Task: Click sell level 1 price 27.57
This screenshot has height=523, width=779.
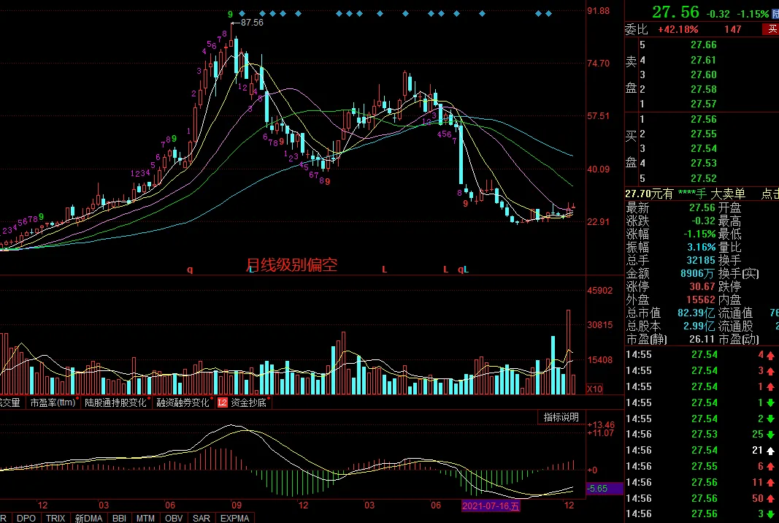Action: [704, 104]
